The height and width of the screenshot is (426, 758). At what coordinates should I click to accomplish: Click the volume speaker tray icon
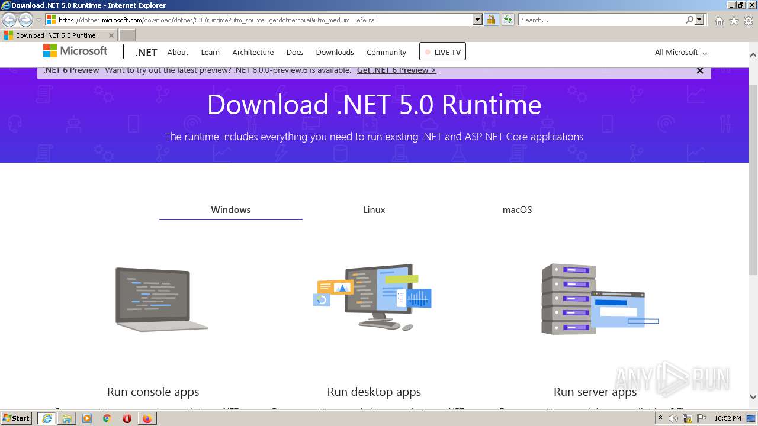tap(673, 418)
